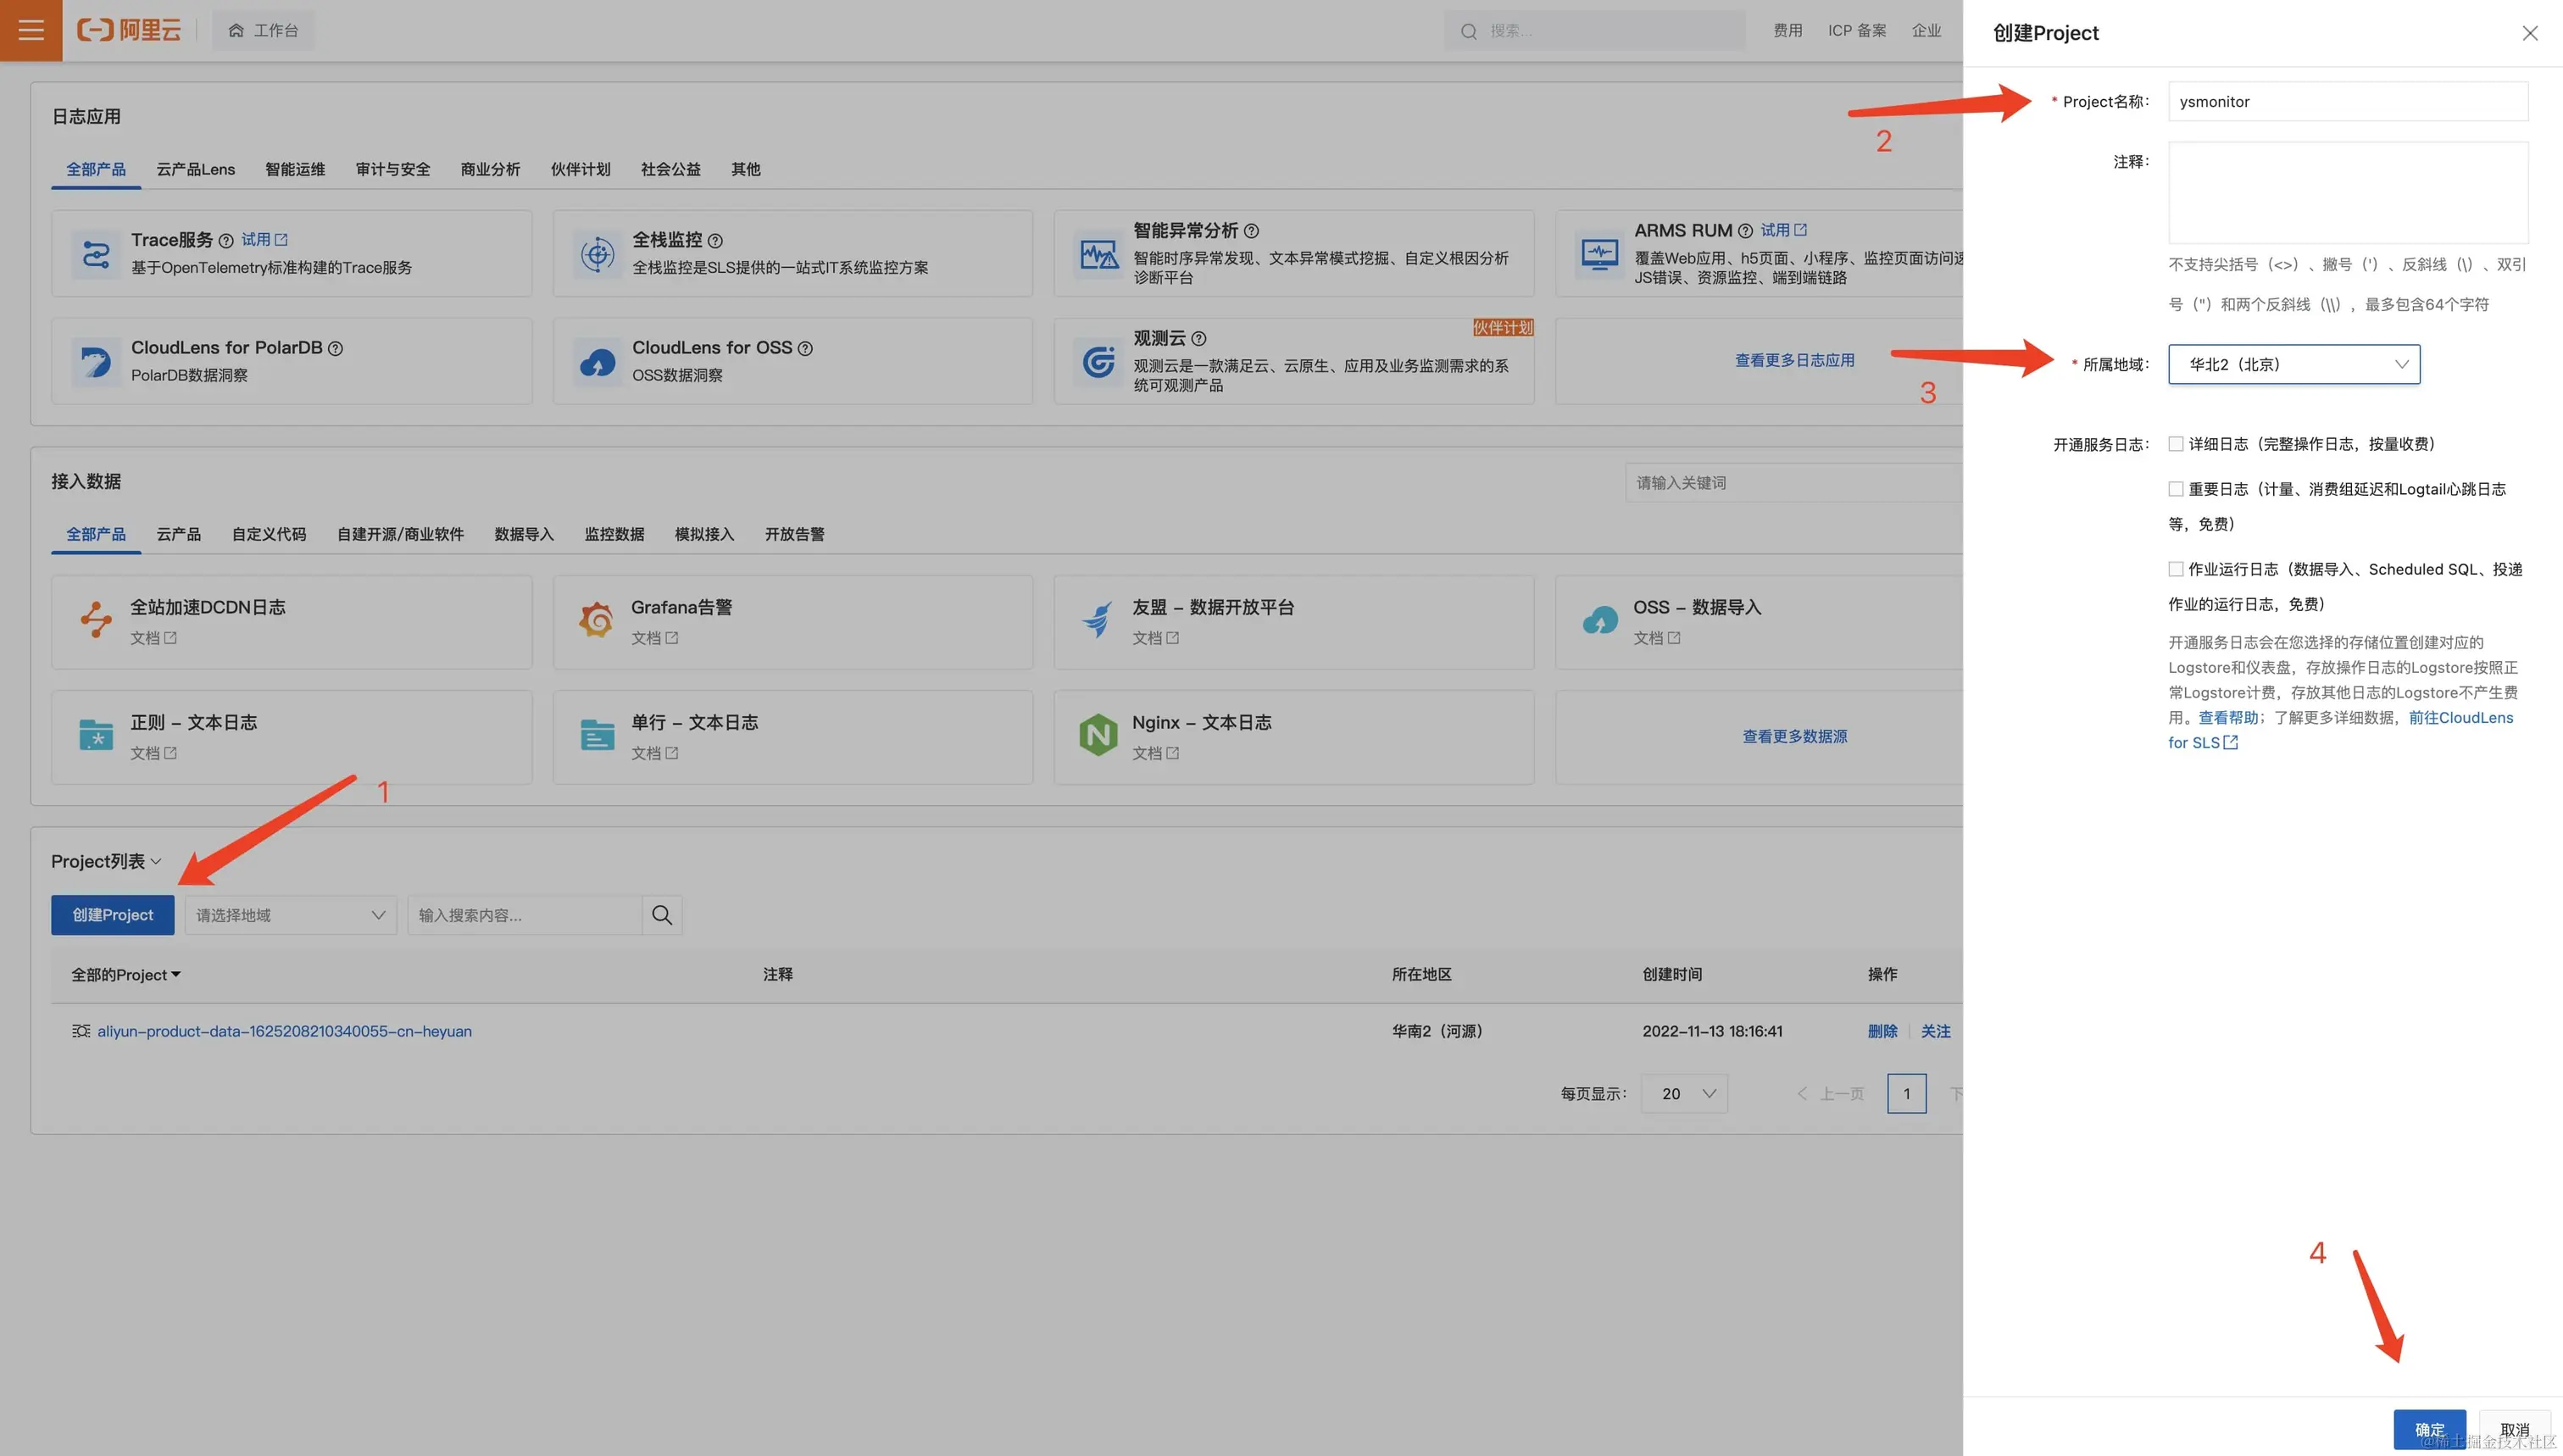Click the Project名称 input field
This screenshot has height=1456, width=2563.
pos(2347,102)
